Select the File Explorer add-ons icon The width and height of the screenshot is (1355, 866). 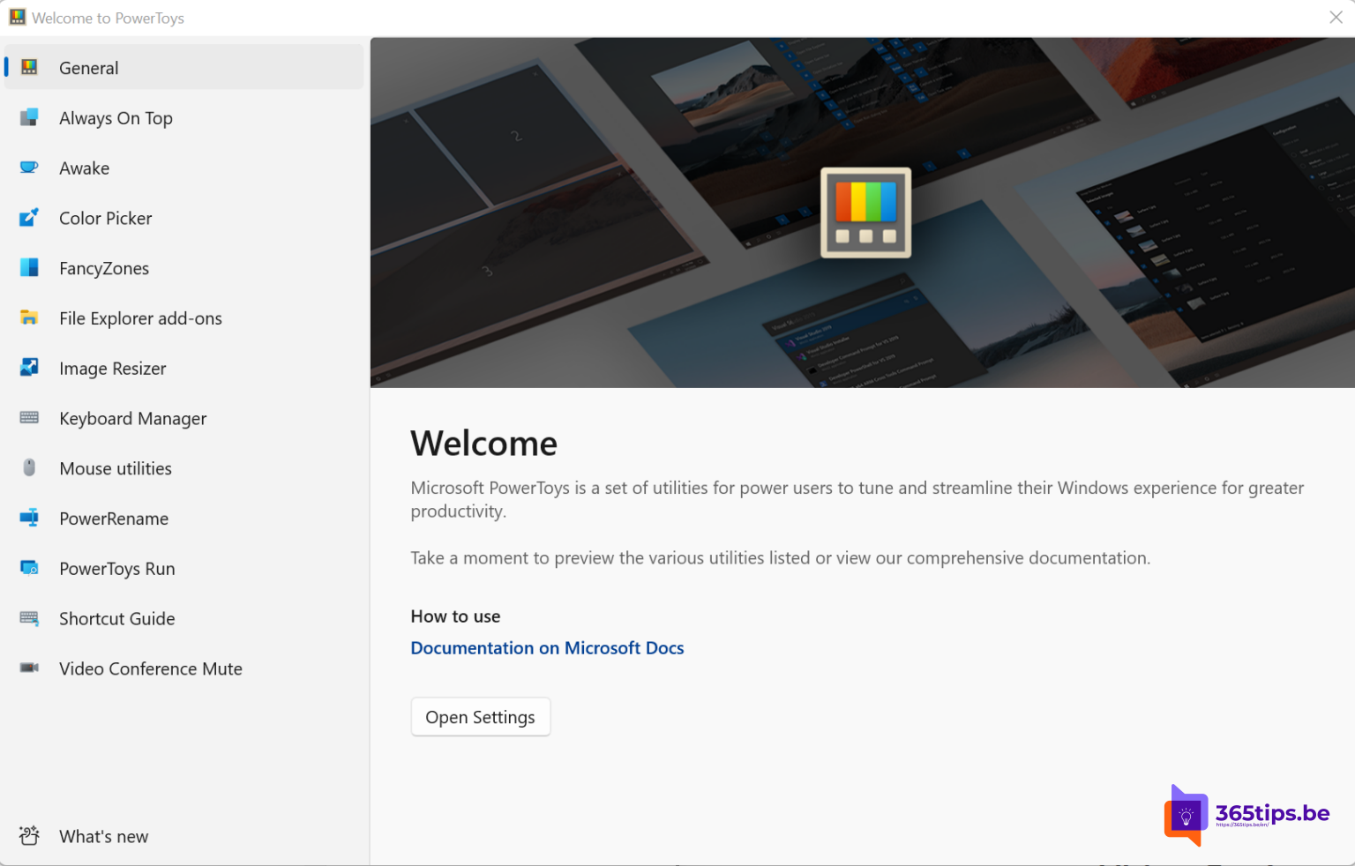point(29,317)
